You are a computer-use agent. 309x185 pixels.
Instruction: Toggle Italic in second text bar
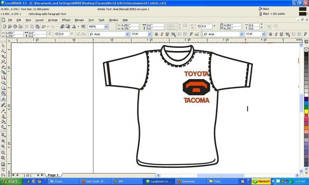pyautogui.click(x=276, y=34)
